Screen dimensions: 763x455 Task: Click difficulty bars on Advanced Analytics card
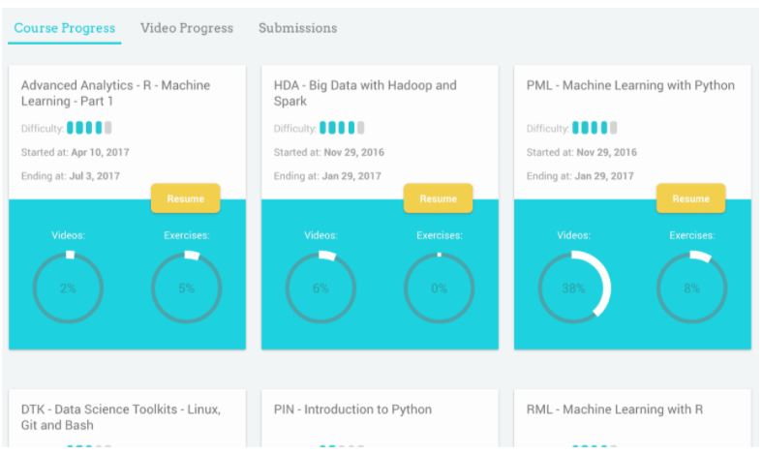click(90, 128)
